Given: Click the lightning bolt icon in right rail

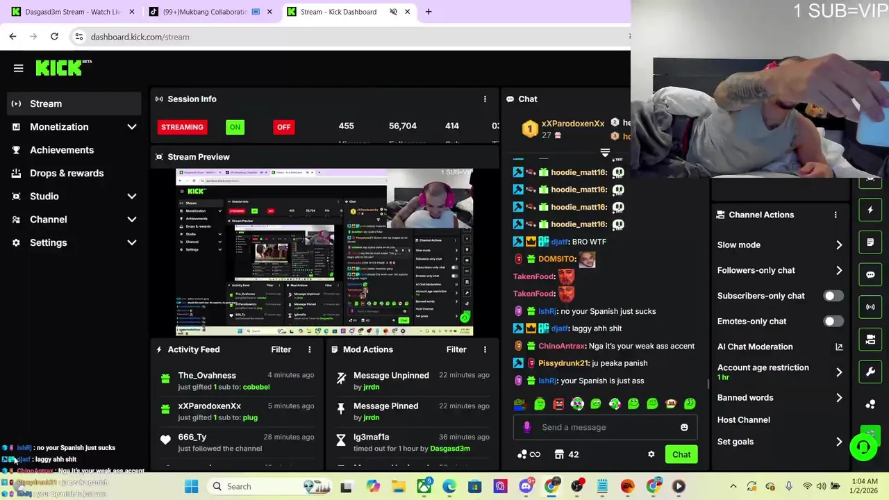Looking at the screenshot, I should pyautogui.click(x=870, y=210).
